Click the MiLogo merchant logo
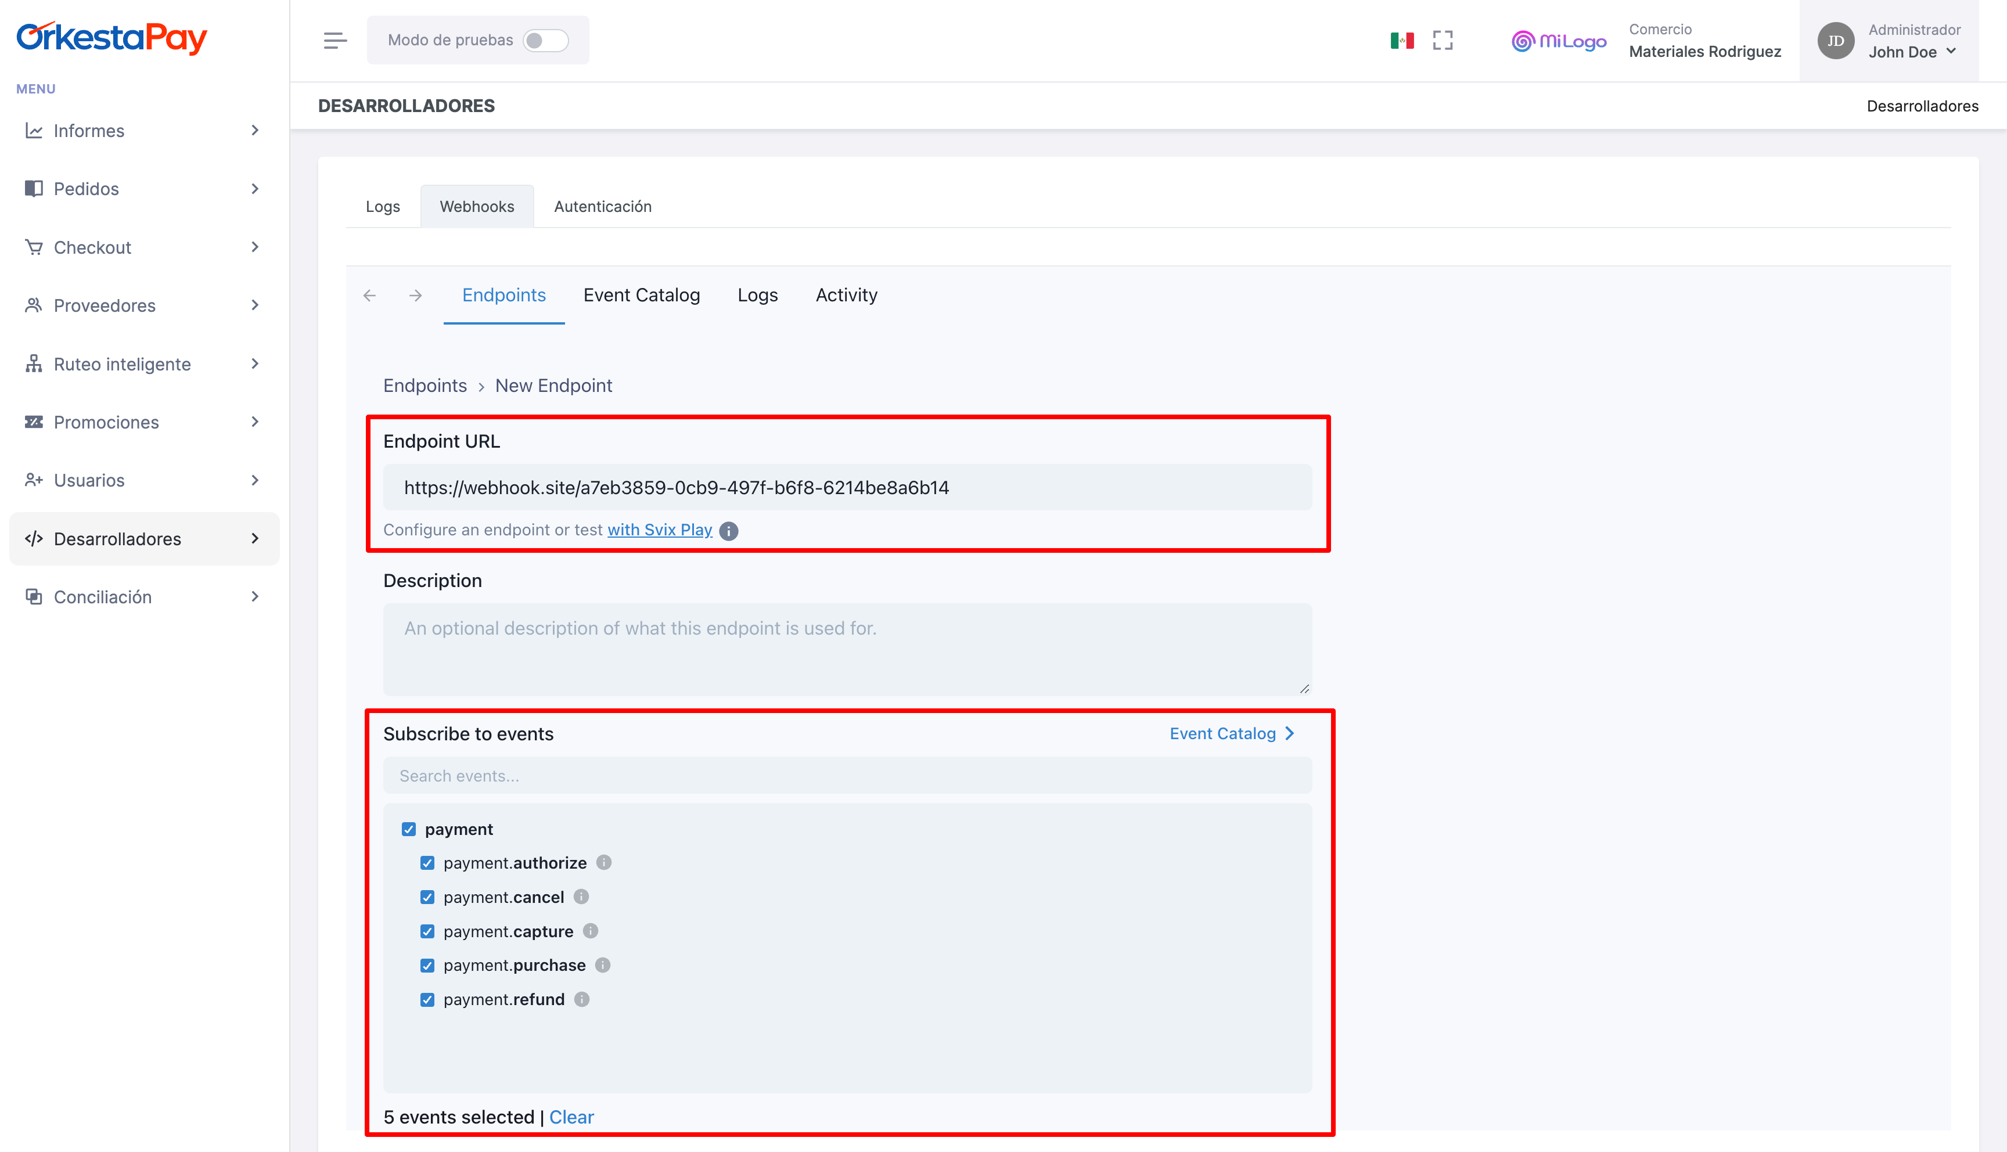Screen dimensions: 2007x1152 [x=1559, y=40]
